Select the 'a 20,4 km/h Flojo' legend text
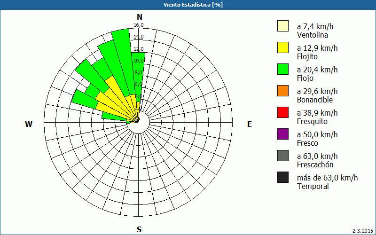Screen dimensions: 376x235 click(317, 74)
